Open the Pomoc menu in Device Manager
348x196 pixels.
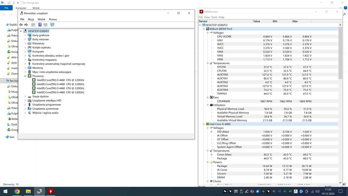[x=53, y=19]
